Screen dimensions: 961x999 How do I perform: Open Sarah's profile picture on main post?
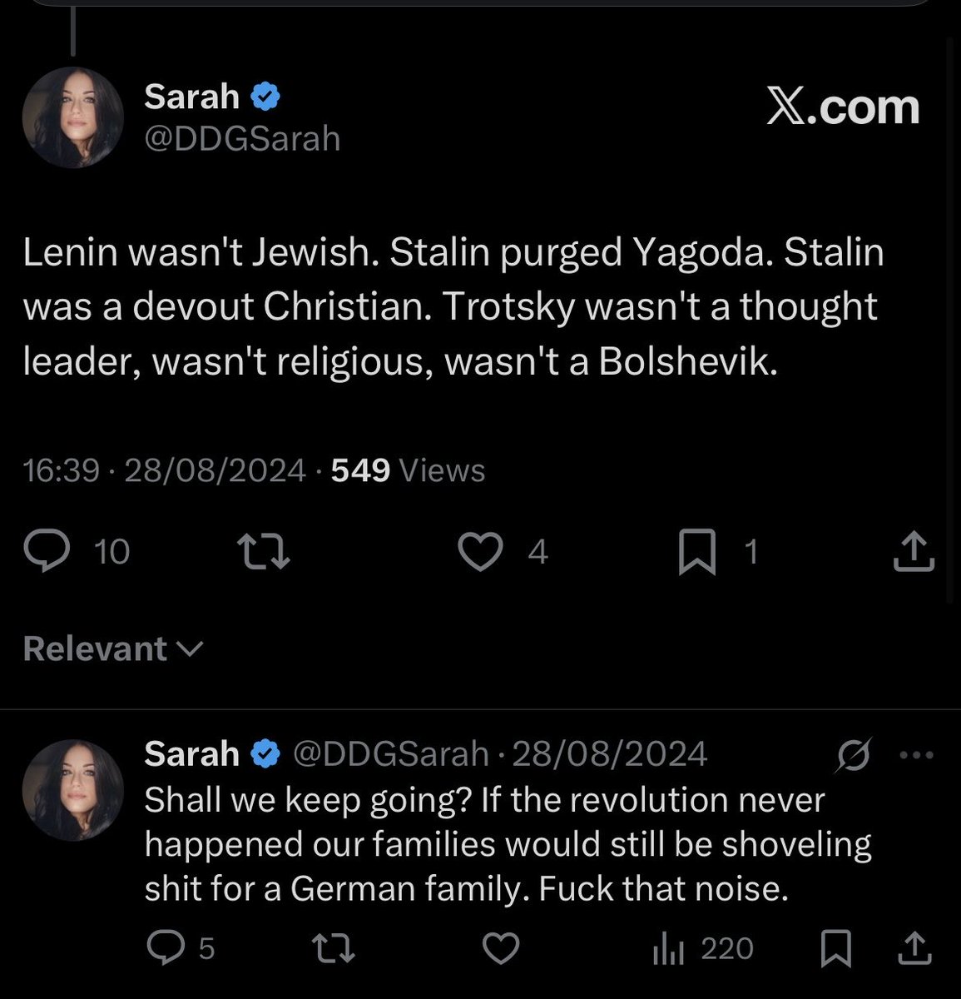[x=72, y=117]
